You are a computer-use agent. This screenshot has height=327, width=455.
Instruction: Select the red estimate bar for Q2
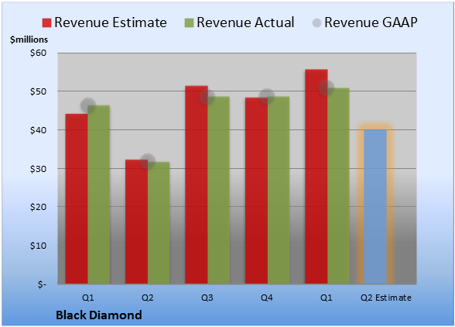(x=136, y=222)
